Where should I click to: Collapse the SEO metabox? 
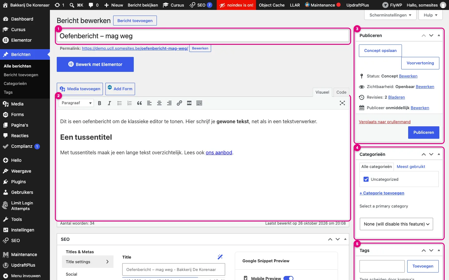point(345,239)
